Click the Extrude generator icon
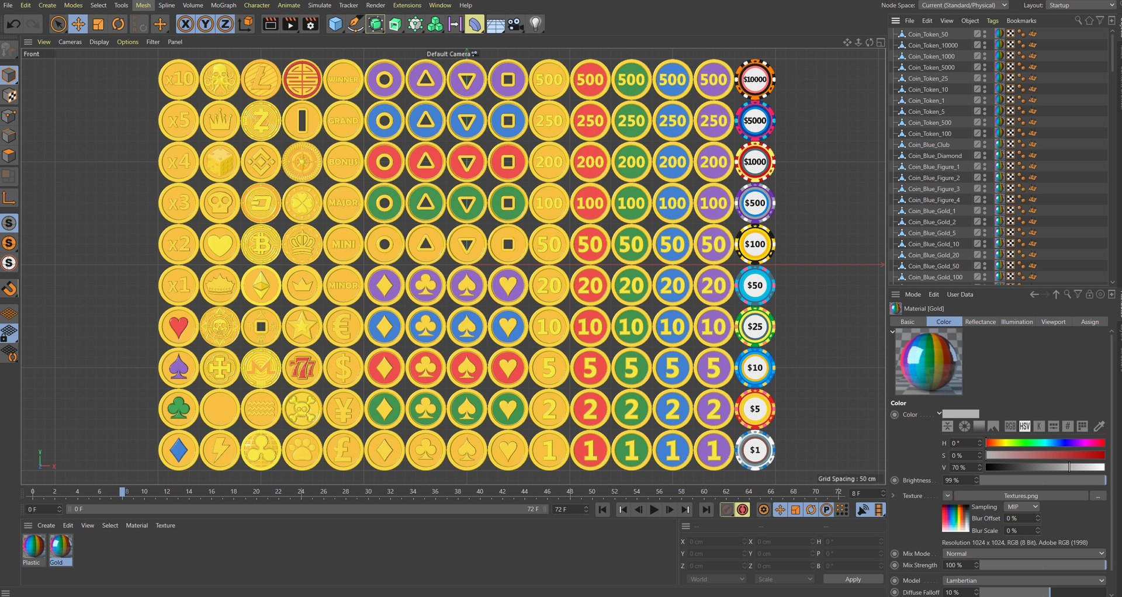Image resolution: width=1122 pixels, height=597 pixels. pyautogui.click(x=396, y=24)
